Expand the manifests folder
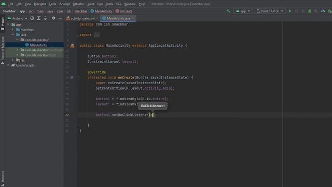332x187 pixels. point(12,30)
